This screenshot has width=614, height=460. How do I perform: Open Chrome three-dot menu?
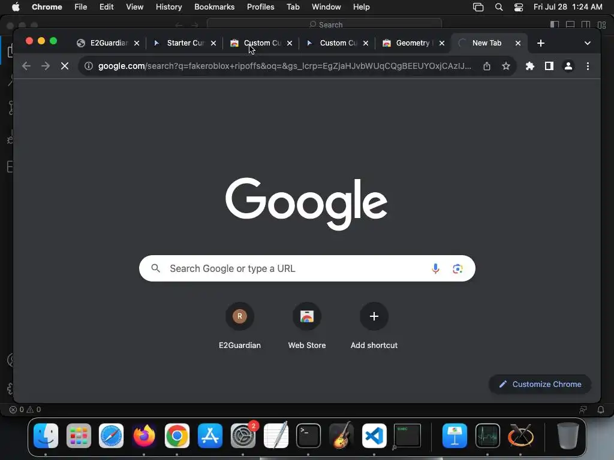(x=588, y=66)
